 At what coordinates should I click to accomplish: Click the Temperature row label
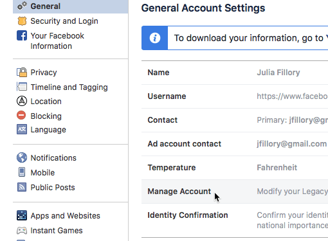(x=172, y=168)
